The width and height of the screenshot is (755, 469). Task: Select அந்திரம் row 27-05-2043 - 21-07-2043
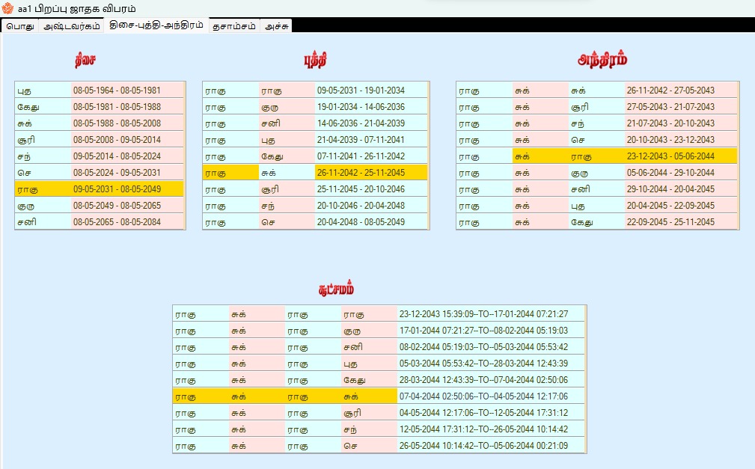click(x=597, y=107)
